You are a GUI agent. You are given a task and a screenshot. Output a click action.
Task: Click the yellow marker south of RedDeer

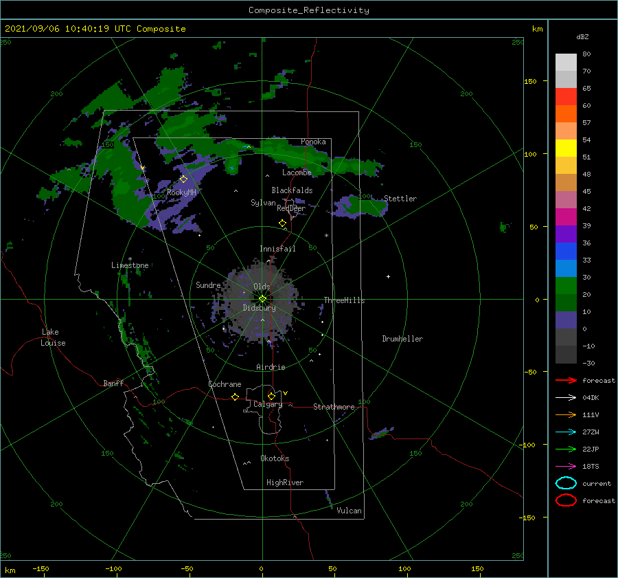tap(283, 223)
